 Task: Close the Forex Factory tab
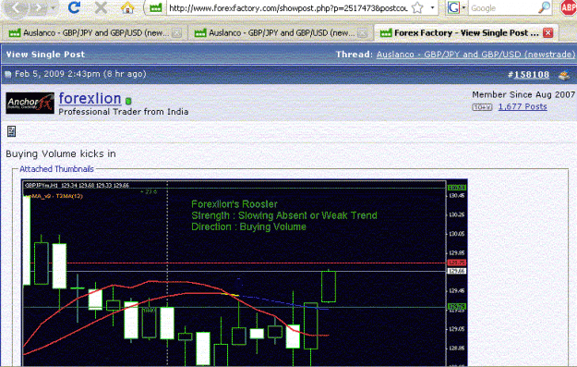coord(548,32)
